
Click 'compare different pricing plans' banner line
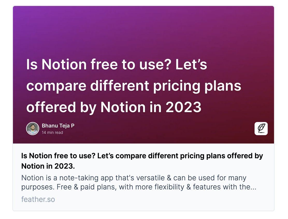134,86
